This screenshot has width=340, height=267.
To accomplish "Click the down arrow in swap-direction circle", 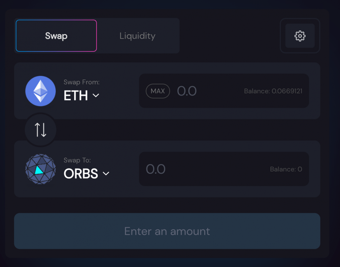I will coord(44,130).
